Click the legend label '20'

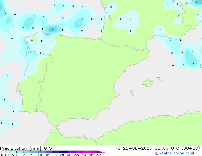pos(54,155)
